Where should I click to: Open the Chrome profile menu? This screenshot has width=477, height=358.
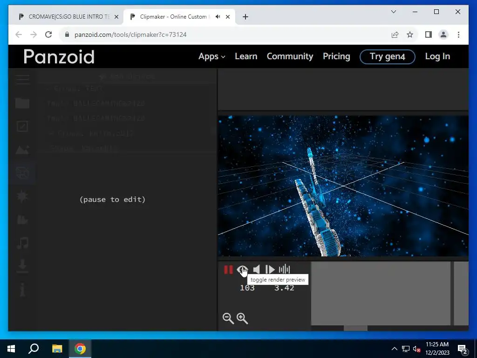pyautogui.click(x=443, y=34)
